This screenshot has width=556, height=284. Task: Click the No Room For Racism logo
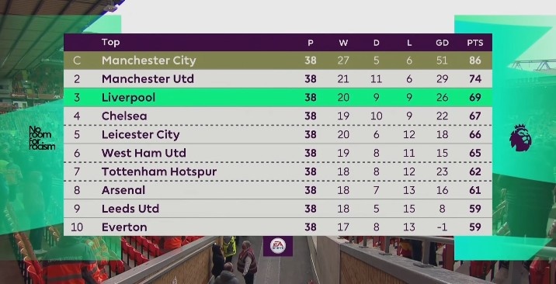(42, 138)
